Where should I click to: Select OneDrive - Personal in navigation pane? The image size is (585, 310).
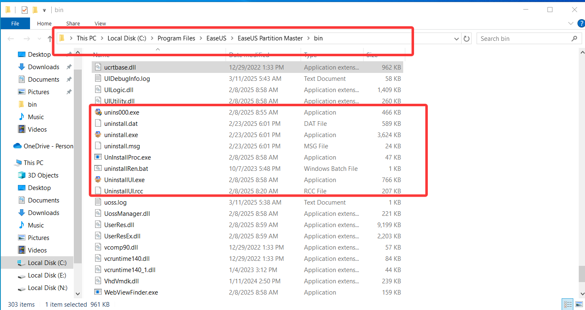tap(43, 146)
